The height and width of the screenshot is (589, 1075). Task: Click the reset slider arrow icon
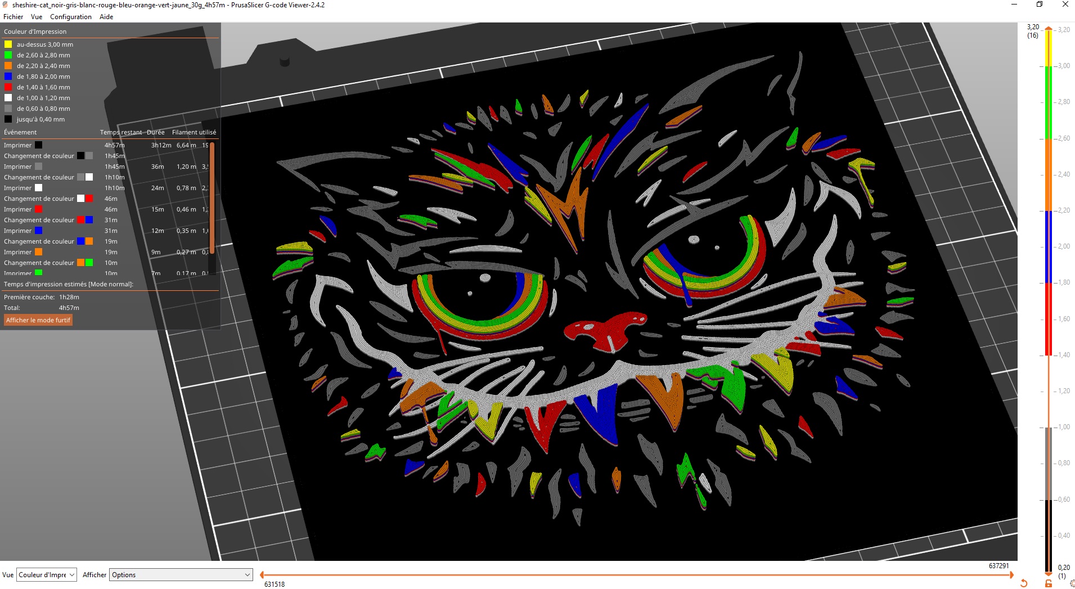(1024, 583)
